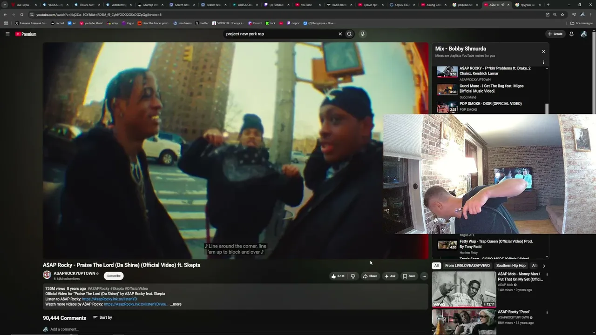This screenshot has height=335, width=596.
Task: Reload the current page
Action: pyautogui.click(x=21, y=14)
